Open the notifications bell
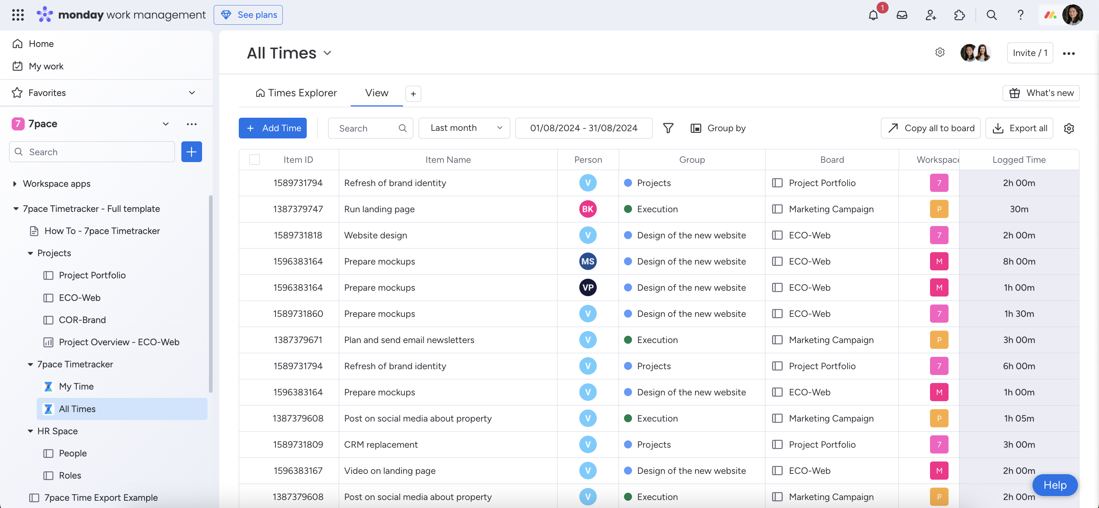Image resolution: width=1099 pixels, height=508 pixels. 873,15
